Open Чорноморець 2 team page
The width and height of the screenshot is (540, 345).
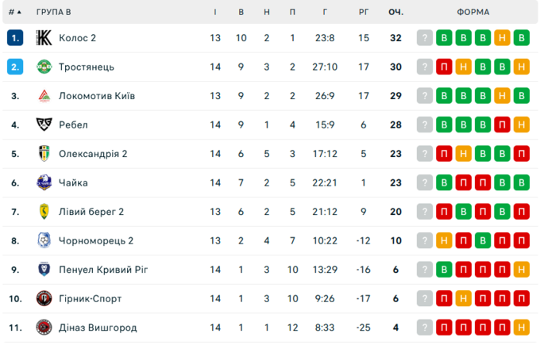96,241
